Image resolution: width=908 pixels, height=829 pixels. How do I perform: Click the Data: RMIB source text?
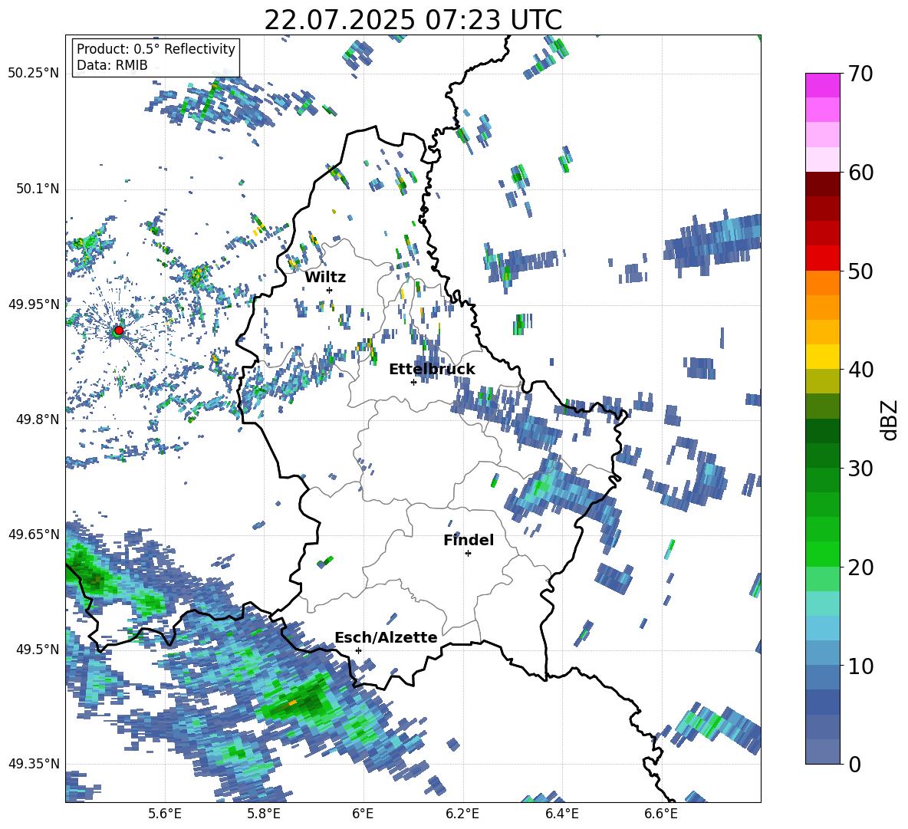click(x=112, y=65)
